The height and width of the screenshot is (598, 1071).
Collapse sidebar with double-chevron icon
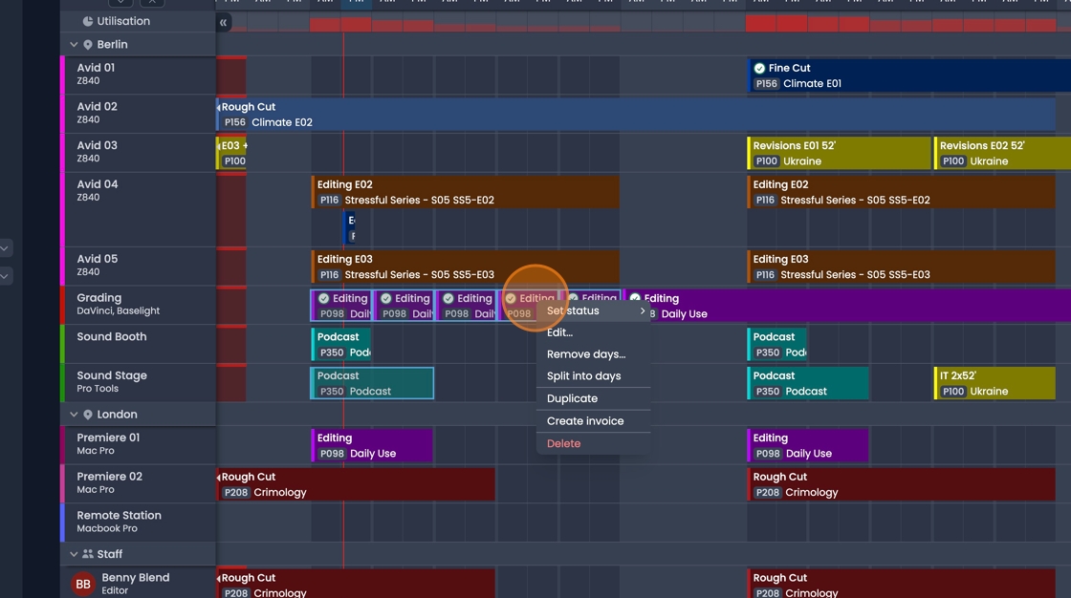(223, 22)
